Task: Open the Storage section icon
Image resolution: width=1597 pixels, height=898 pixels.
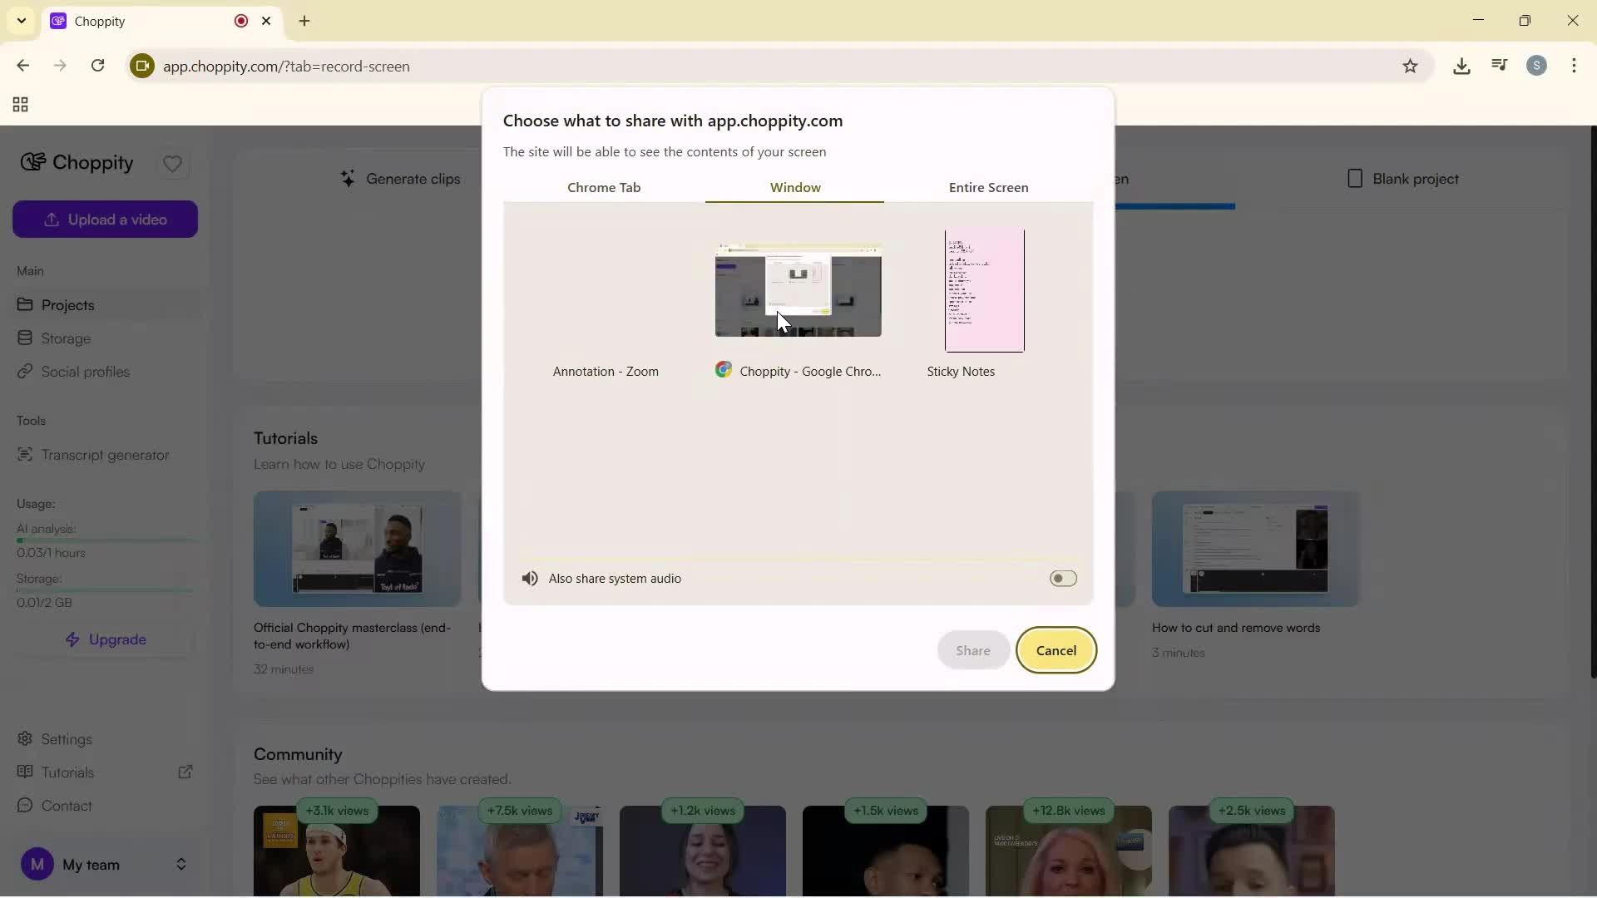Action: point(26,338)
